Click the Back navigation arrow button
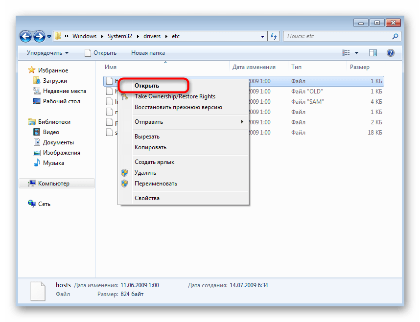The image size is (420, 322). point(26,36)
